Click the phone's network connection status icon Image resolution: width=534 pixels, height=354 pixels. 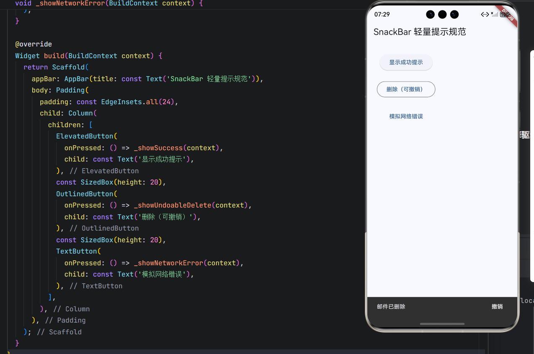pyautogui.click(x=485, y=15)
